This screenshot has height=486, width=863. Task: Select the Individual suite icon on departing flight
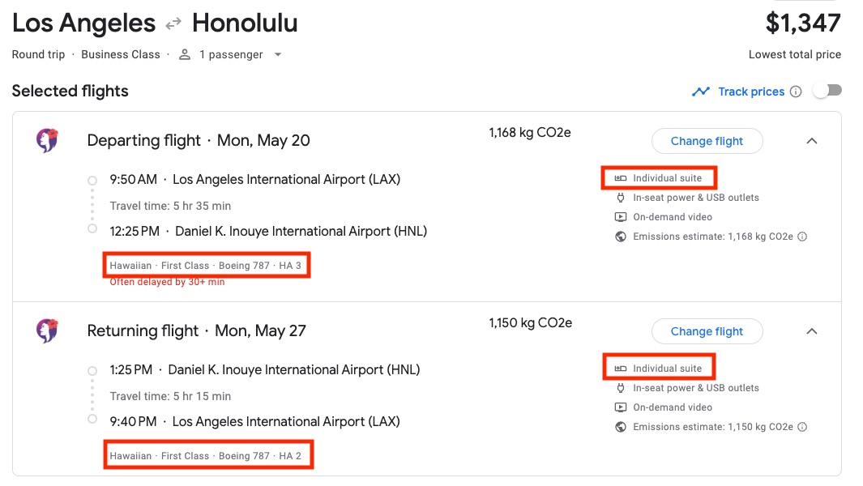[619, 177]
